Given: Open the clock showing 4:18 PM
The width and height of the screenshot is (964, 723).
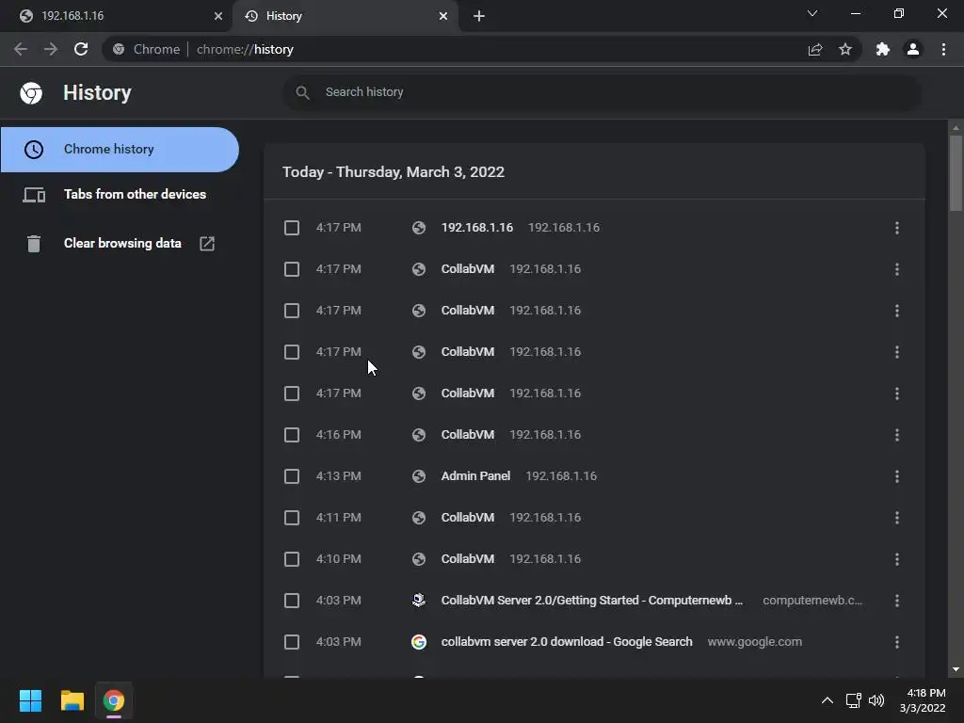Looking at the screenshot, I should click(x=923, y=700).
